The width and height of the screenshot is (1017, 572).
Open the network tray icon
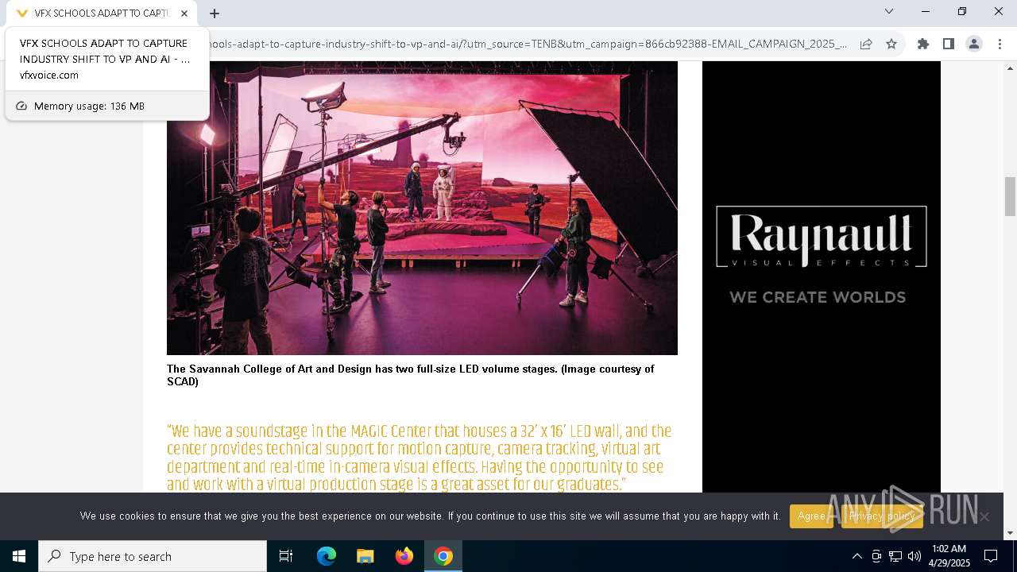point(895,556)
